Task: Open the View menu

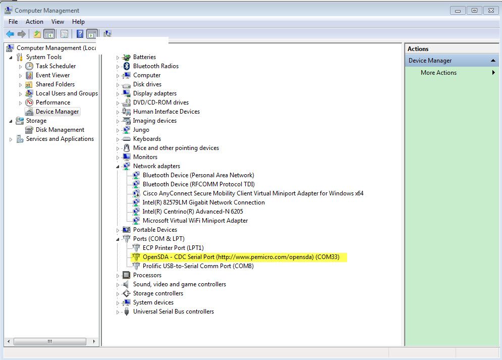Action: click(x=58, y=22)
